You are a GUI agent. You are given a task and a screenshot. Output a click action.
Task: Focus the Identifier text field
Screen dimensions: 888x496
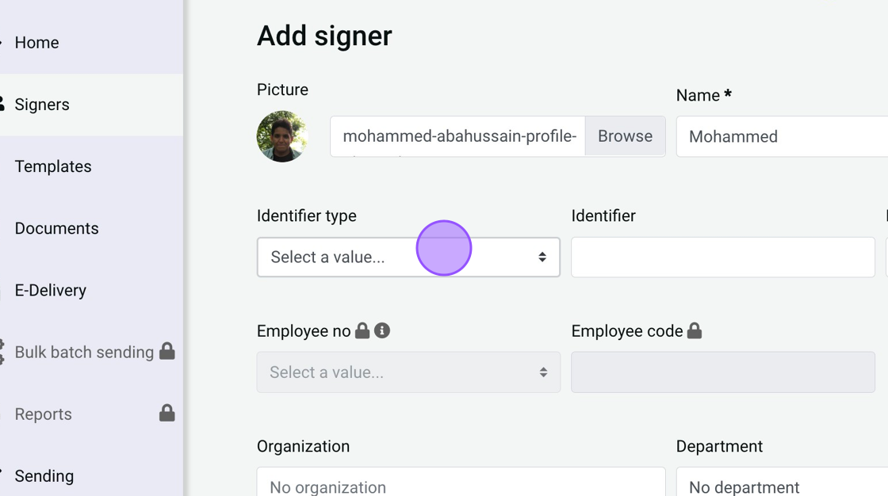722,257
